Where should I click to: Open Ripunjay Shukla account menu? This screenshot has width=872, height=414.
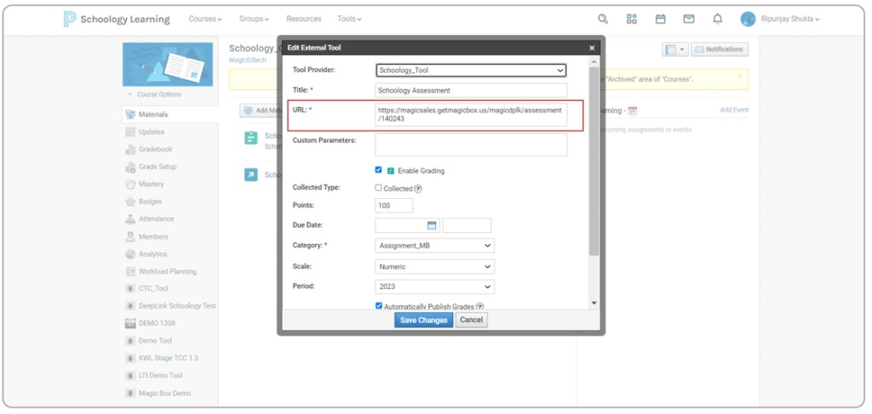click(790, 19)
